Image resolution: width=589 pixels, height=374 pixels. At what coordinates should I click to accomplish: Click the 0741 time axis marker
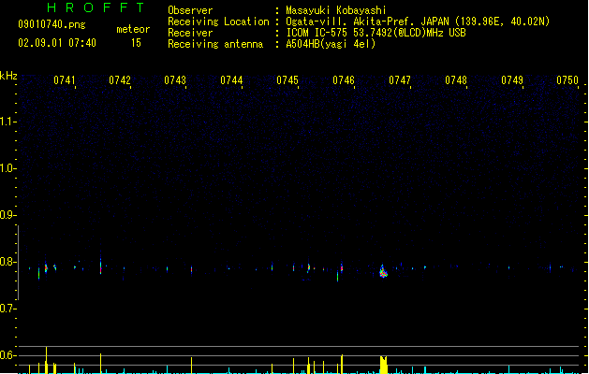coord(65,80)
